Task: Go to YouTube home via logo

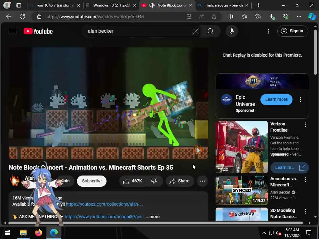Action: [38, 31]
